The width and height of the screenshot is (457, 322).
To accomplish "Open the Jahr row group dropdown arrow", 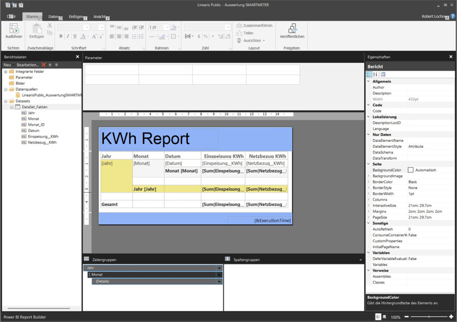I will [x=219, y=268].
